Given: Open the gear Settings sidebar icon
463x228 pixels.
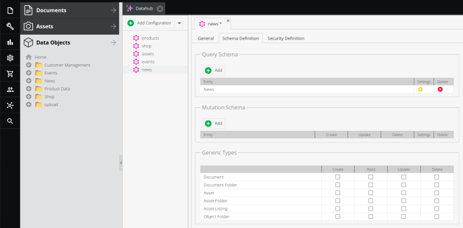Looking at the screenshot, I should (10, 58).
